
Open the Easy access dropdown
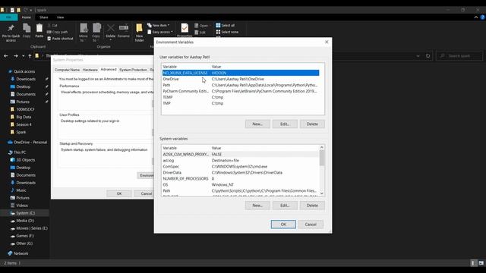pyautogui.click(x=160, y=32)
